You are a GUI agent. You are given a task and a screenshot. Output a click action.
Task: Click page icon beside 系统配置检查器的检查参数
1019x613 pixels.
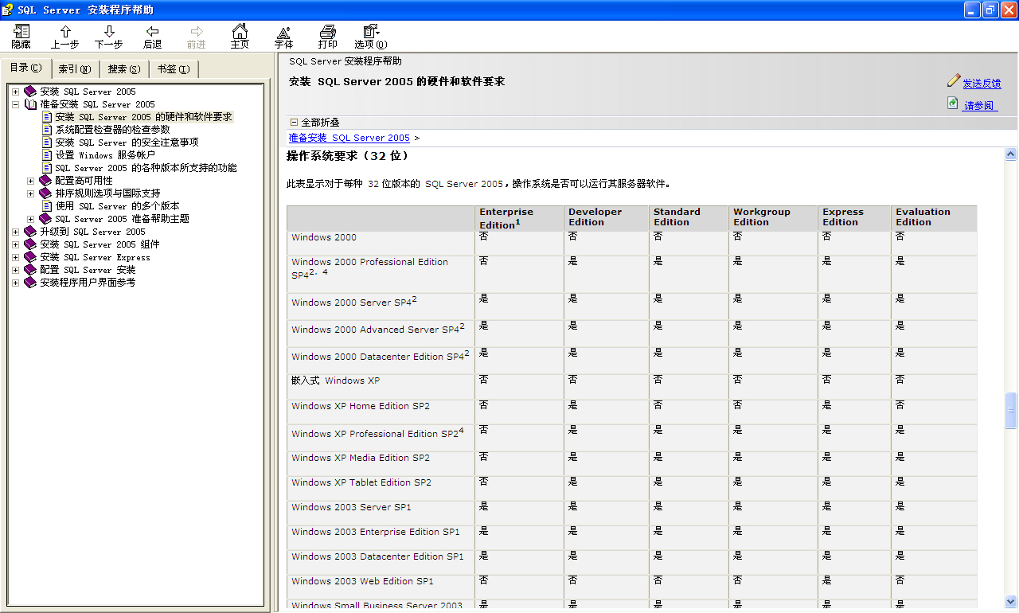click(x=47, y=130)
